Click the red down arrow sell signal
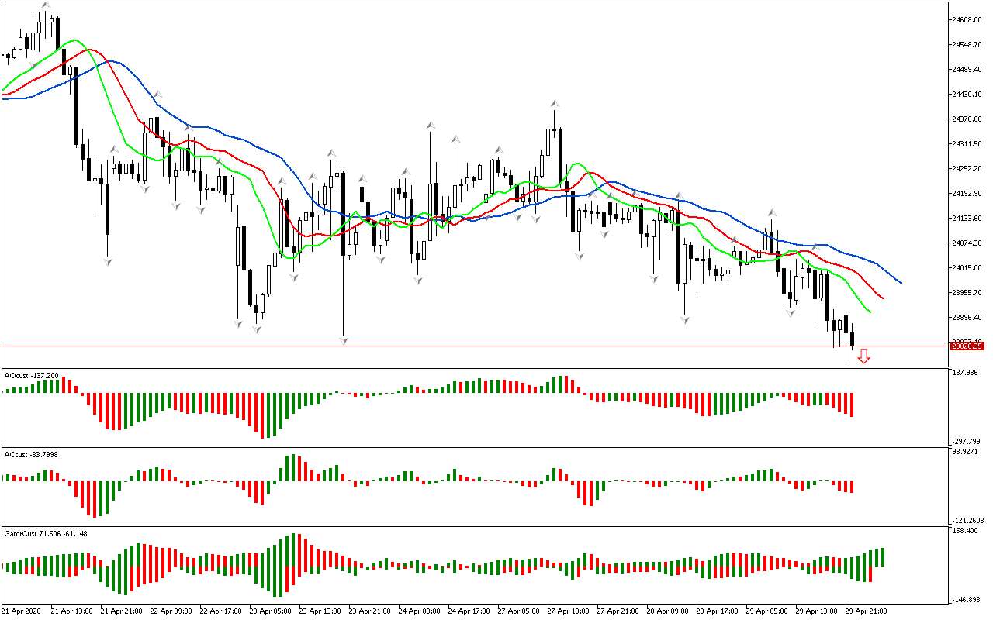 (863, 356)
